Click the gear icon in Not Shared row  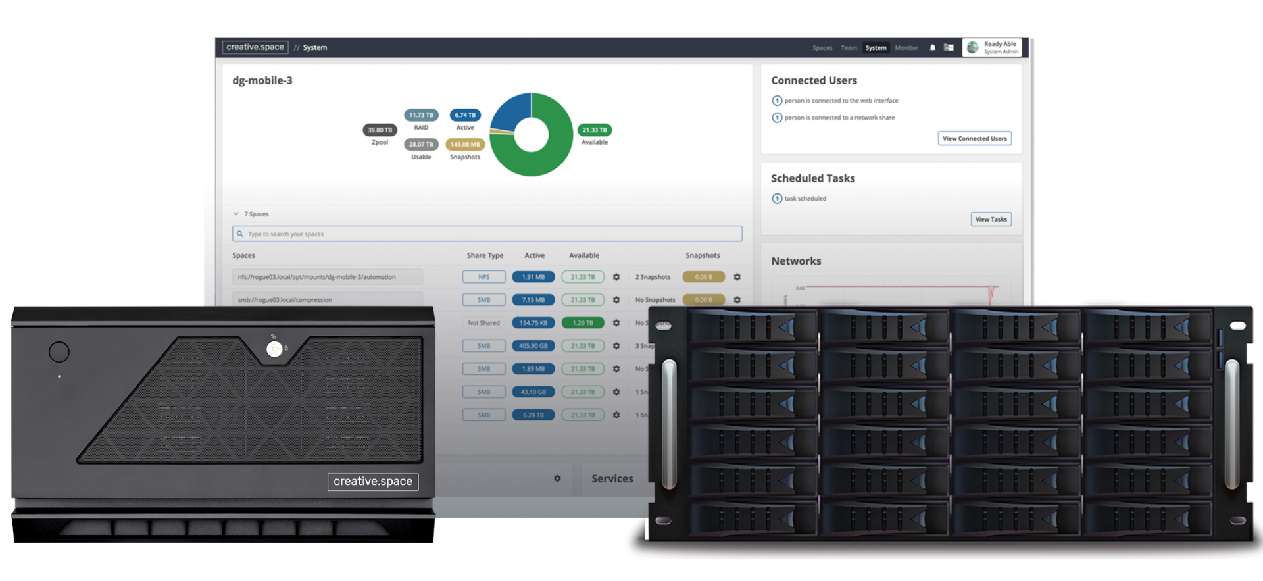click(616, 323)
